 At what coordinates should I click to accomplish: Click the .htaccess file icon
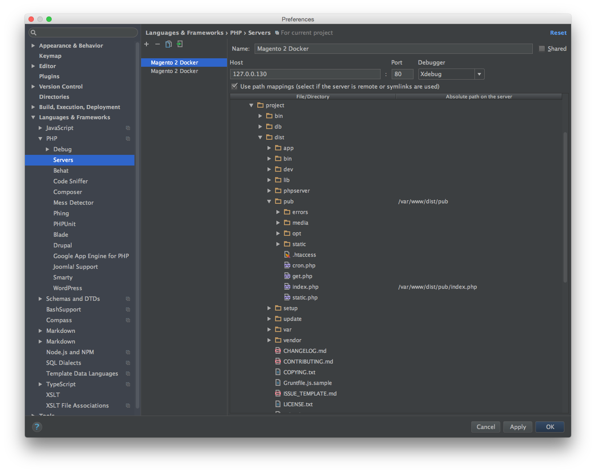coord(287,255)
